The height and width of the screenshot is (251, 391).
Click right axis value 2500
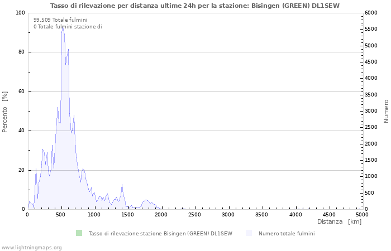coord(371,127)
